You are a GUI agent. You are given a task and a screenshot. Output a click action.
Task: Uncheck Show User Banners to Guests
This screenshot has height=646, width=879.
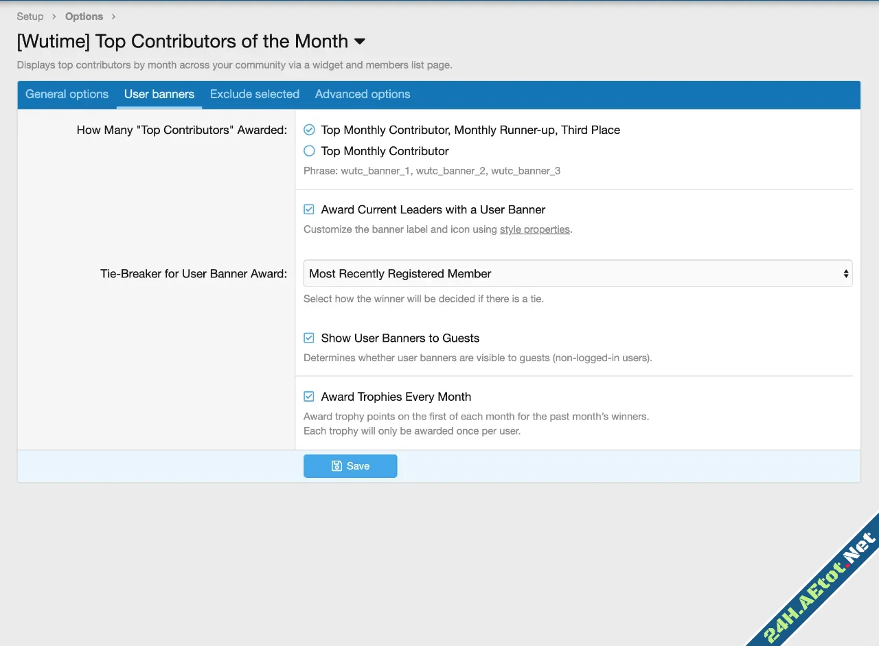[x=308, y=337]
